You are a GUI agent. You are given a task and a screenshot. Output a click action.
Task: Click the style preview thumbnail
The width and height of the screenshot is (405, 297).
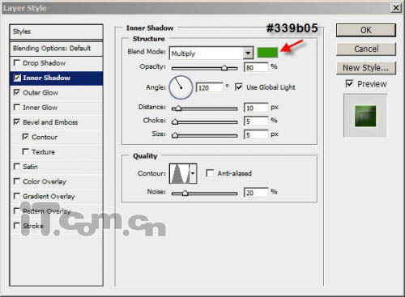pos(365,116)
